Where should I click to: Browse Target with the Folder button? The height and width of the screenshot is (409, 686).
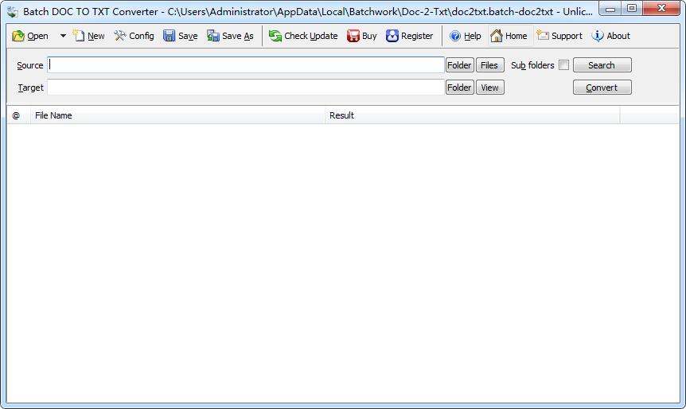pyautogui.click(x=459, y=88)
